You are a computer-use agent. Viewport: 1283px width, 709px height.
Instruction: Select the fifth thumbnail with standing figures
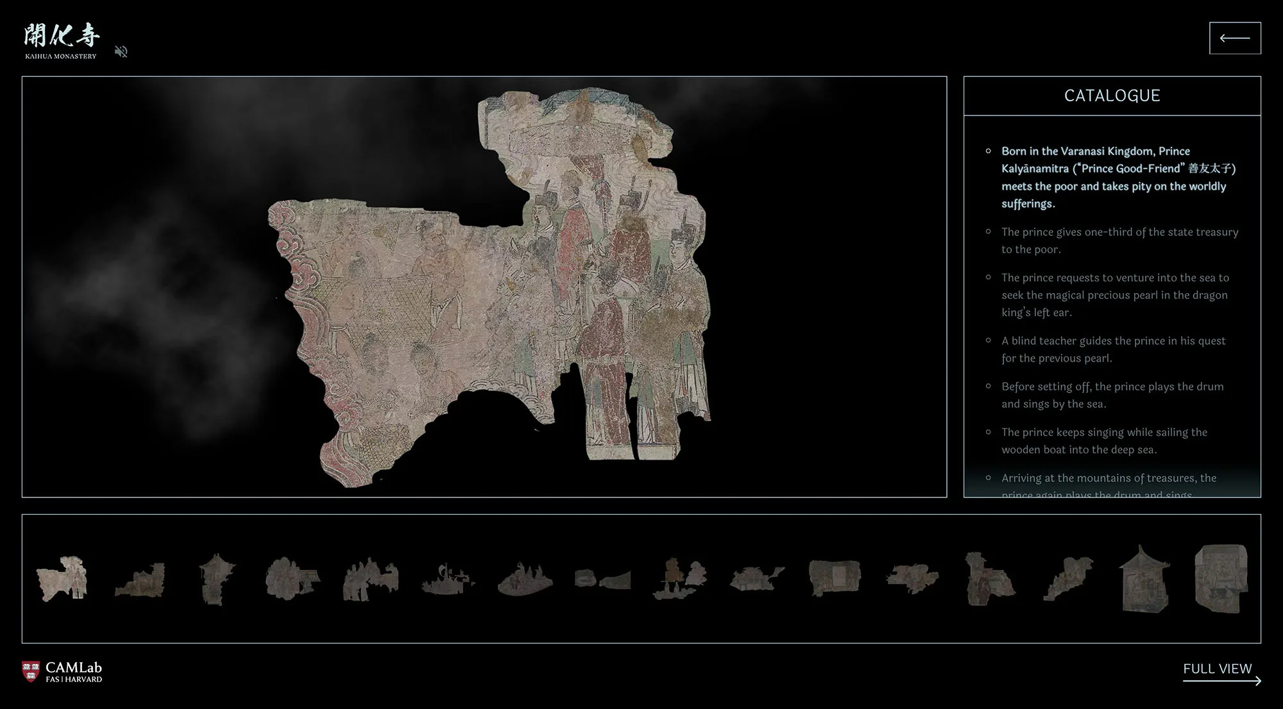tap(371, 579)
